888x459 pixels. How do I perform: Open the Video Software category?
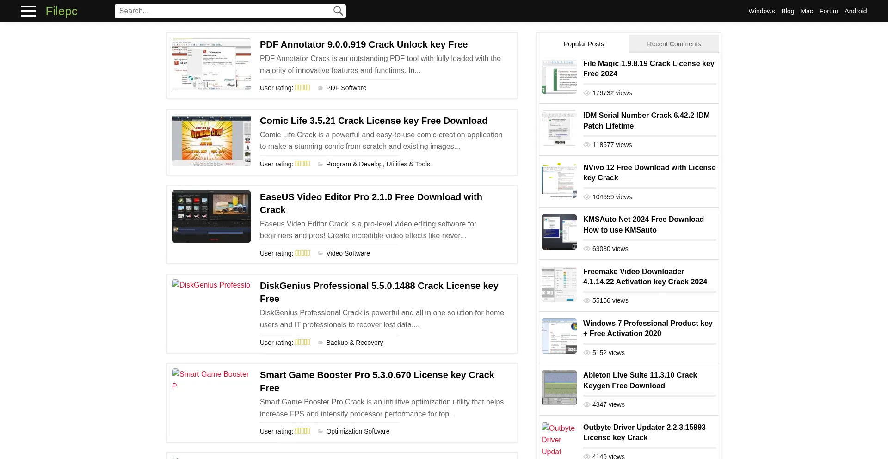click(x=348, y=253)
